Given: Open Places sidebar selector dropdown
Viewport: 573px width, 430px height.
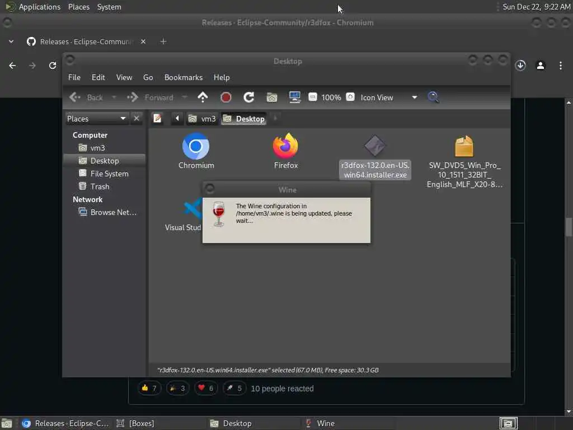Looking at the screenshot, I should (96, 119).
